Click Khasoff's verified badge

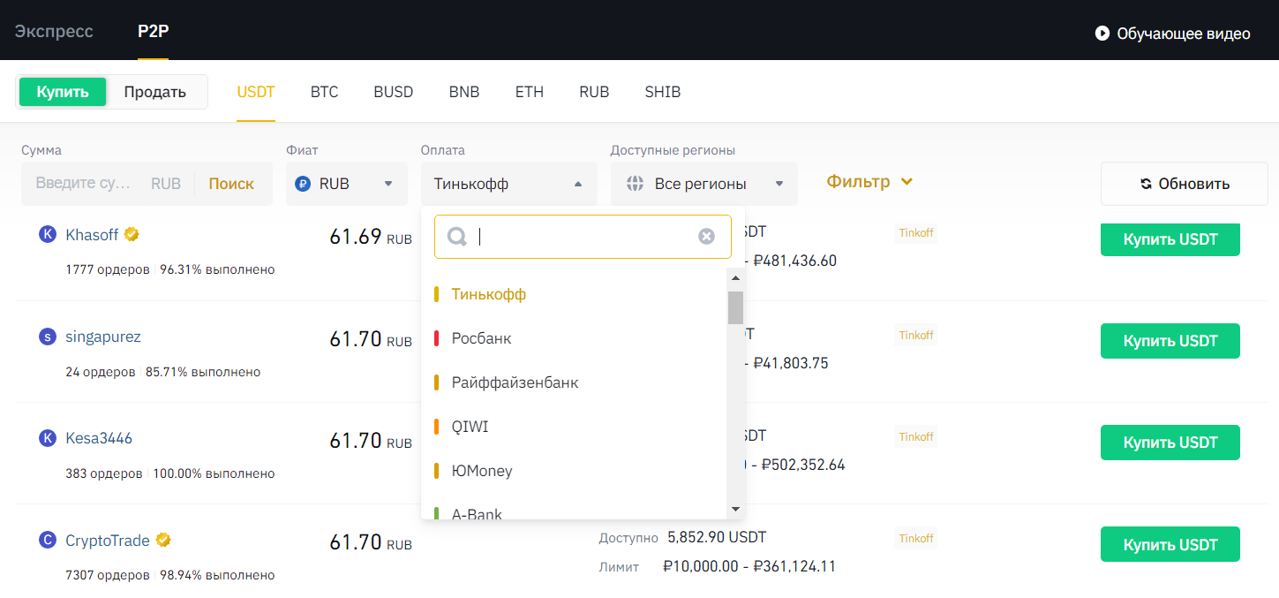tap(132, 234)
